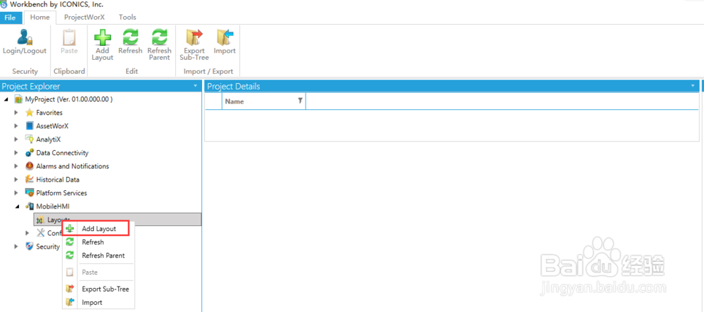Expand the Security tree node

pos(16,247)
